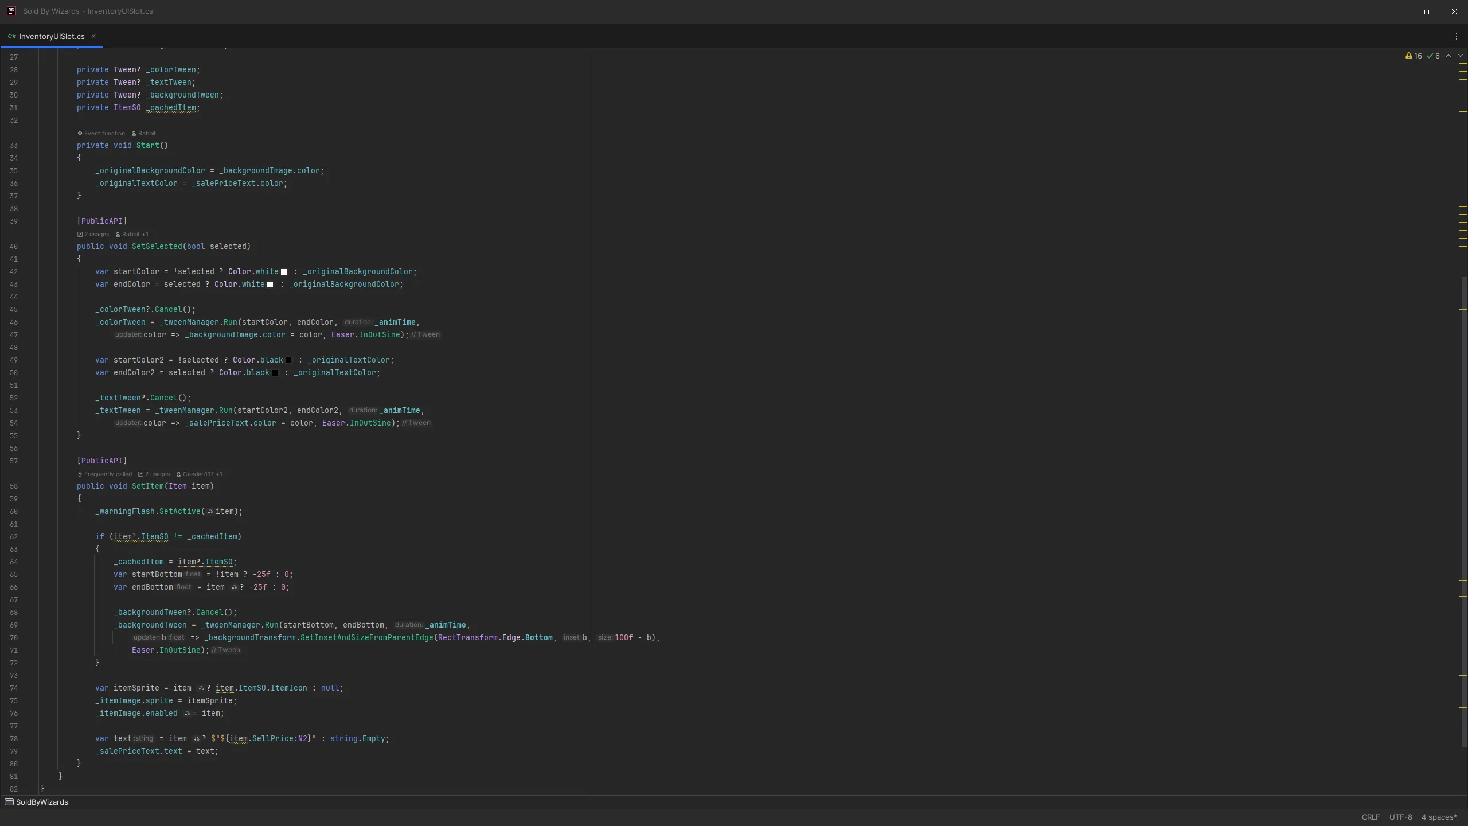Click the 'string' type hint after 'var text'
1468x826 pixels.
point(144,738)
